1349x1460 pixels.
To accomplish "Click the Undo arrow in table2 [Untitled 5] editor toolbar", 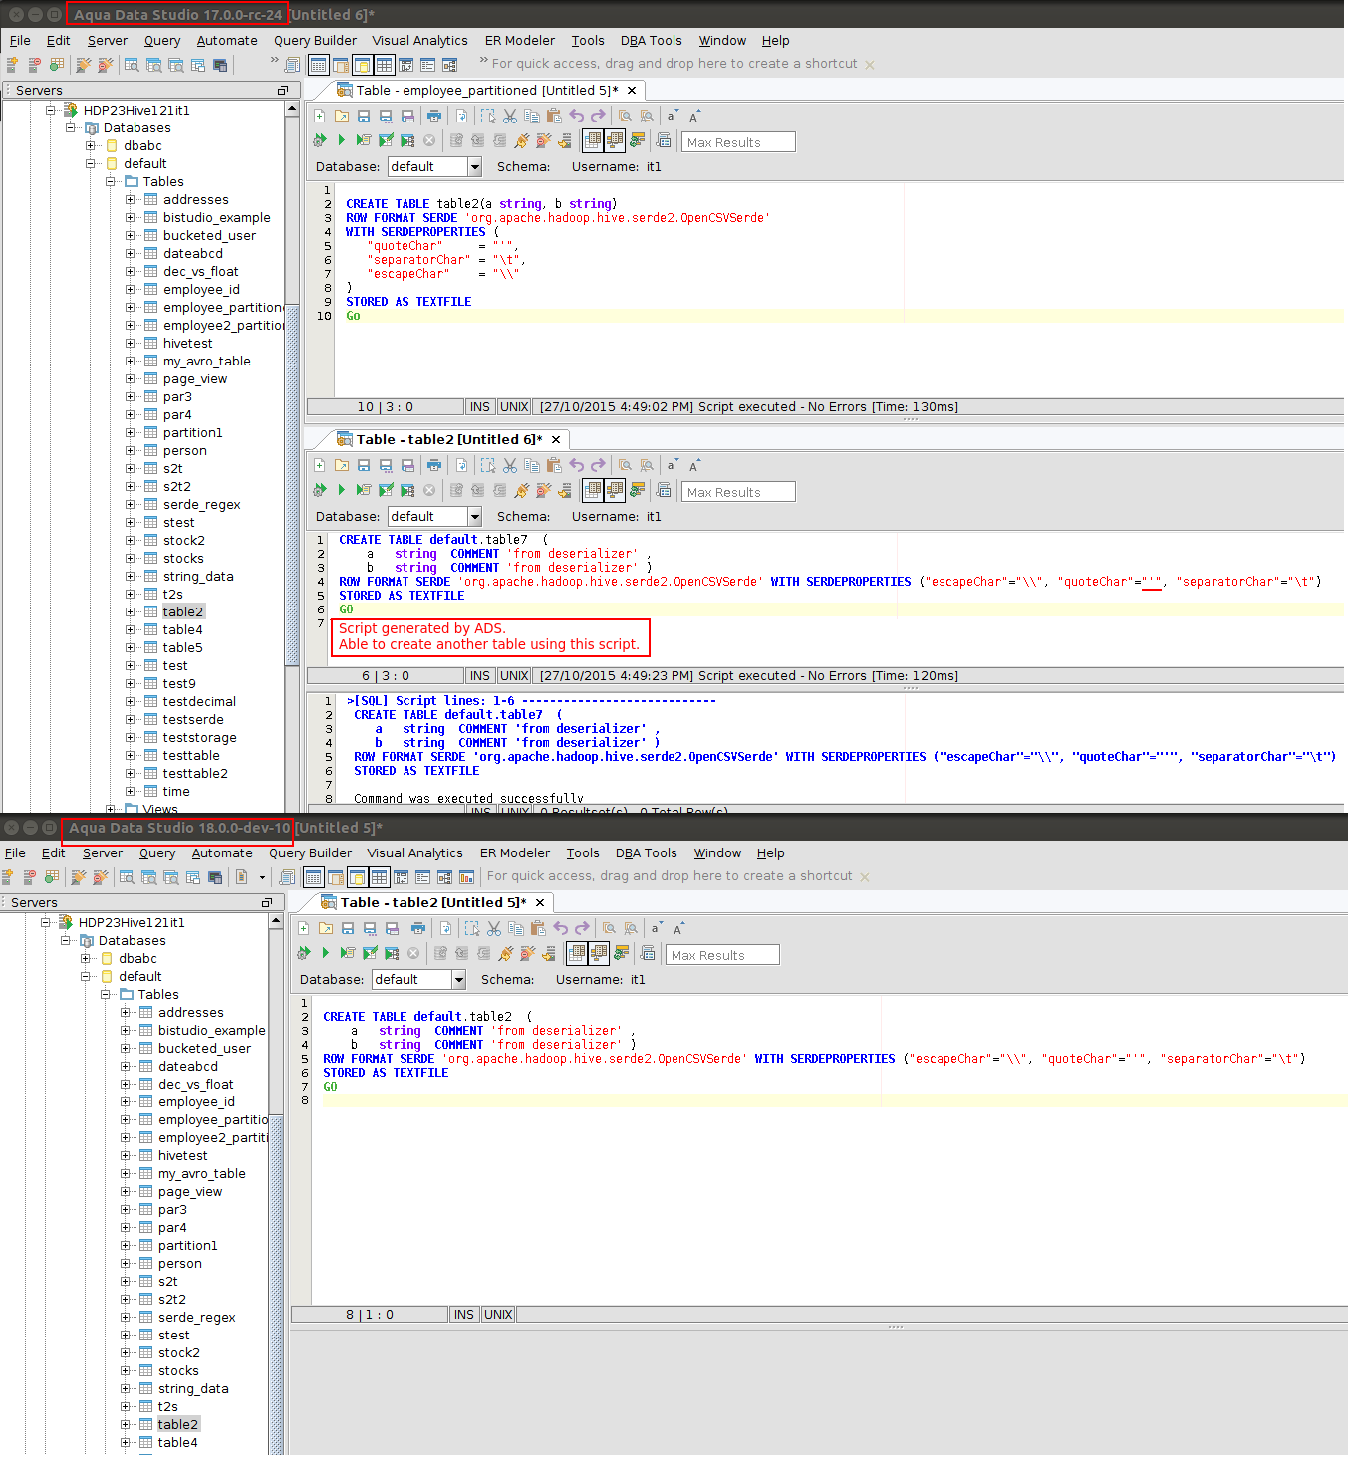I will point(560,929).
